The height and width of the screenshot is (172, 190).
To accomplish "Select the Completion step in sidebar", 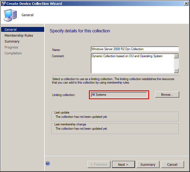I will point(13,53).
